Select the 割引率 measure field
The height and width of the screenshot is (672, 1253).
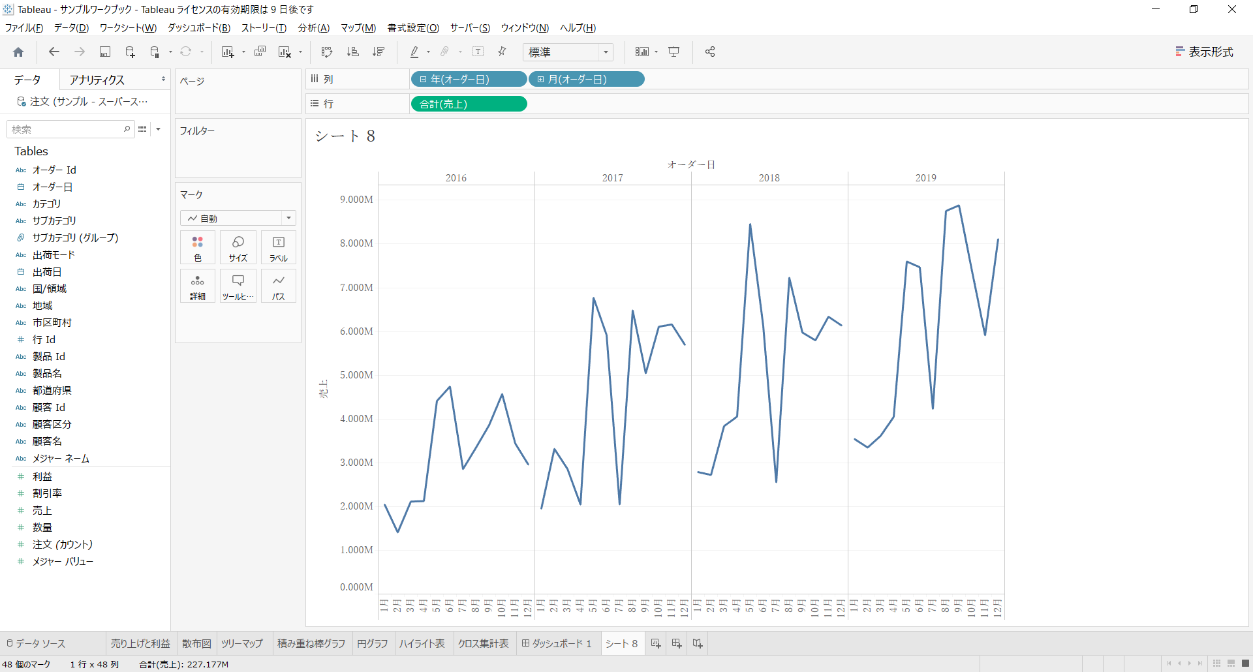(47, 494)
